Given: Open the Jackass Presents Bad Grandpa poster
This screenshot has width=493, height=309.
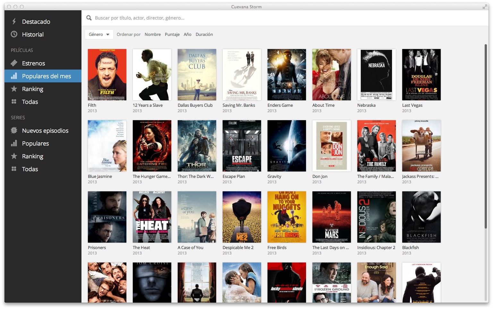Looking at the screenshot, I should 421,146.
